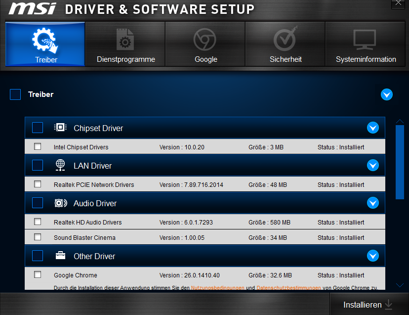
Task: Click Version : 1.00.05 text
Action: [x=182, y=238]
